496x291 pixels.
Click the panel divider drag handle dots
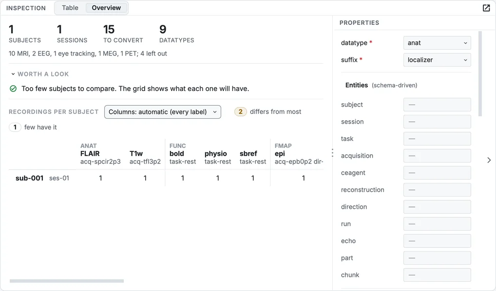[x=332, y=153]
